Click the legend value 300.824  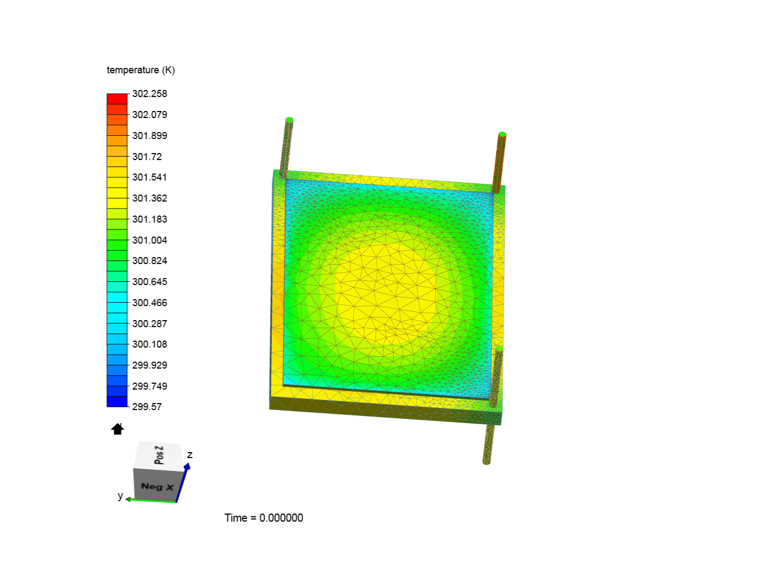150,261
